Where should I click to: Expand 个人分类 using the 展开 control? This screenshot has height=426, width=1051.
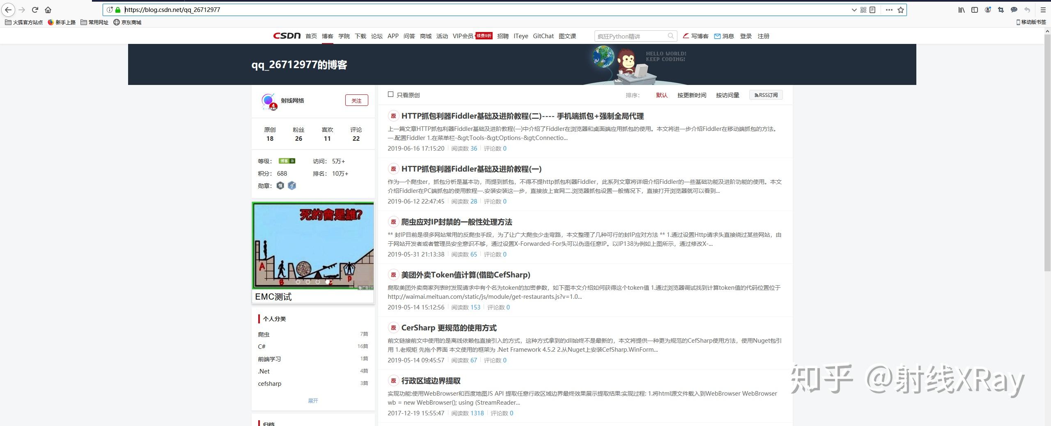313,401
